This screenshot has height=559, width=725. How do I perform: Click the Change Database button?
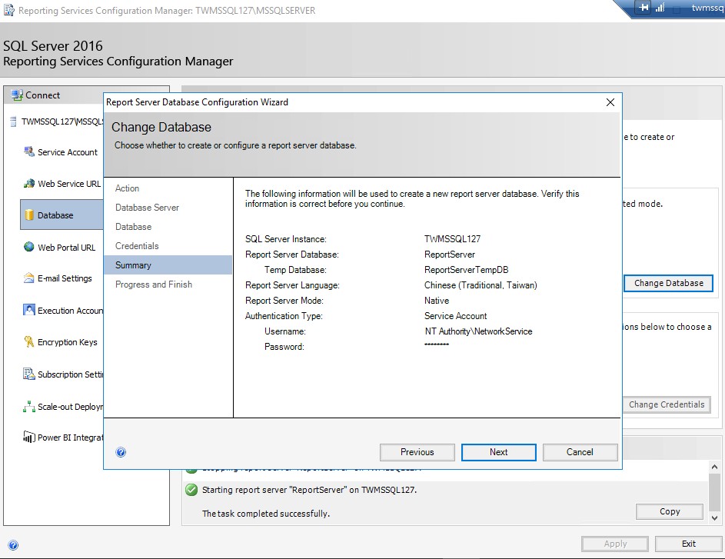tap(668, 283)
